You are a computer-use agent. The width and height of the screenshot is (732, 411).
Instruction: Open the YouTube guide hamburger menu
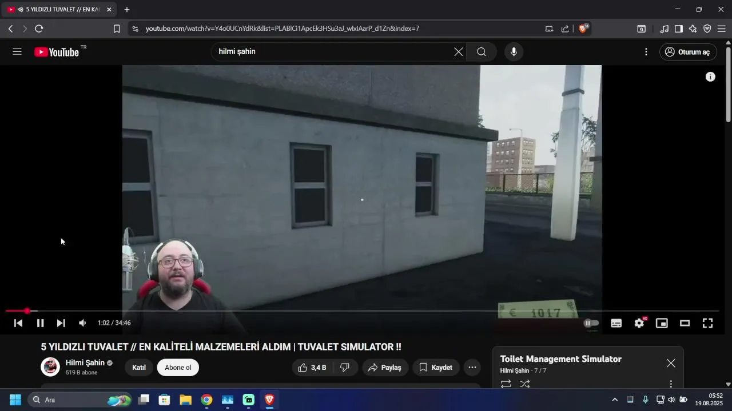pyautogui.click(x=17, y=52)
